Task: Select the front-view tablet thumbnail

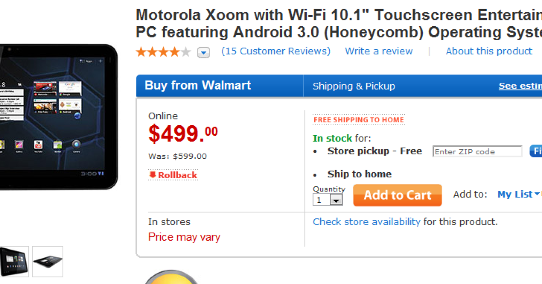Action: [14, 261]
